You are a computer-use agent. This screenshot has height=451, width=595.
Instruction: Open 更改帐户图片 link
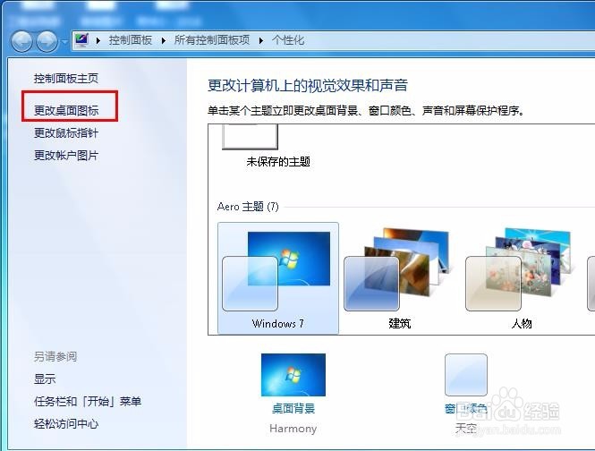(x=66, y=156)
